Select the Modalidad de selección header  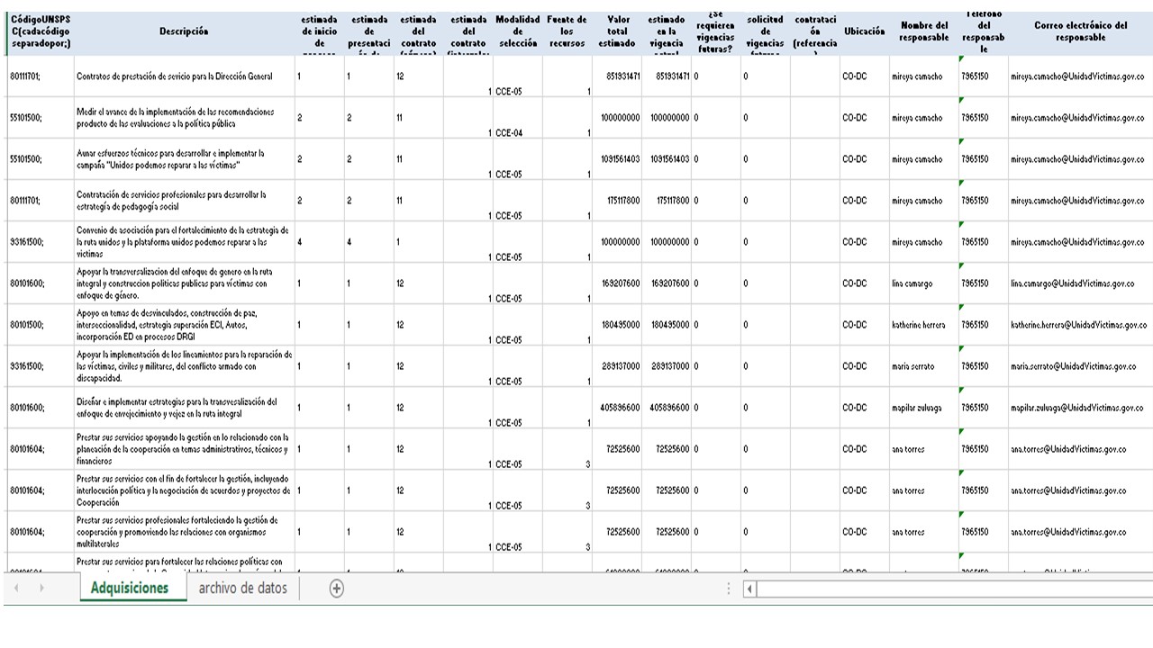point(517,32)
